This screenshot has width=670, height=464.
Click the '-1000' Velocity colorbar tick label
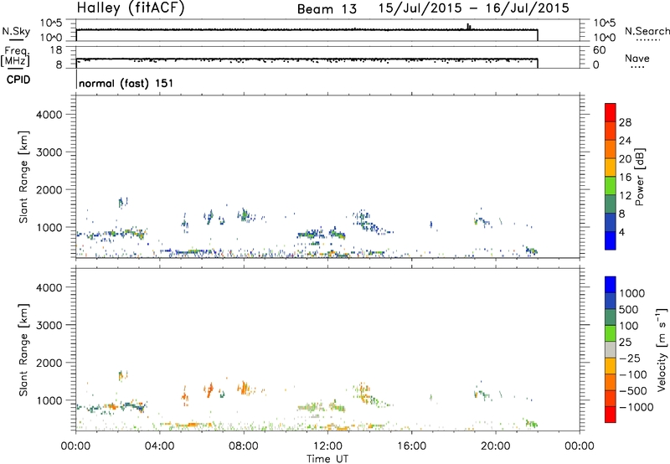click(x=636, y=407)
